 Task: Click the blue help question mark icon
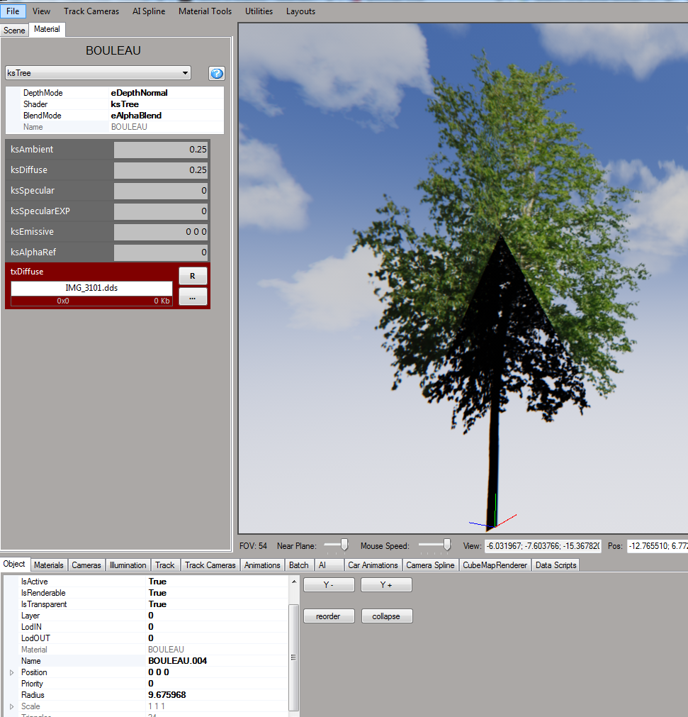216,74
